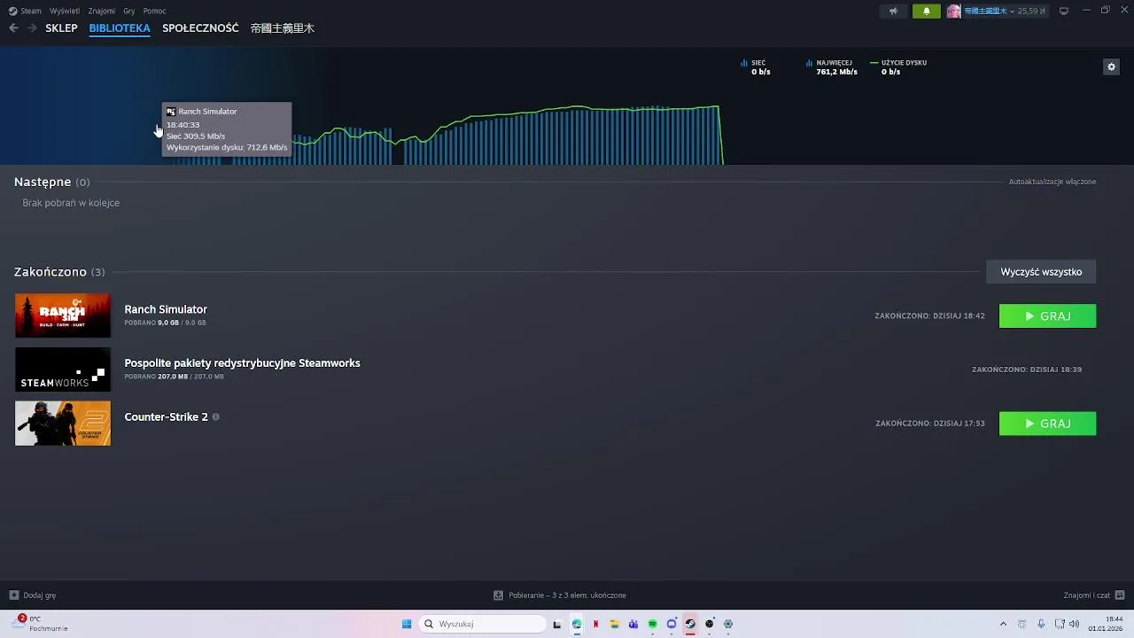Open the Windows Start button
This screenshot has width=1134, height=638.
pos(407,624)
